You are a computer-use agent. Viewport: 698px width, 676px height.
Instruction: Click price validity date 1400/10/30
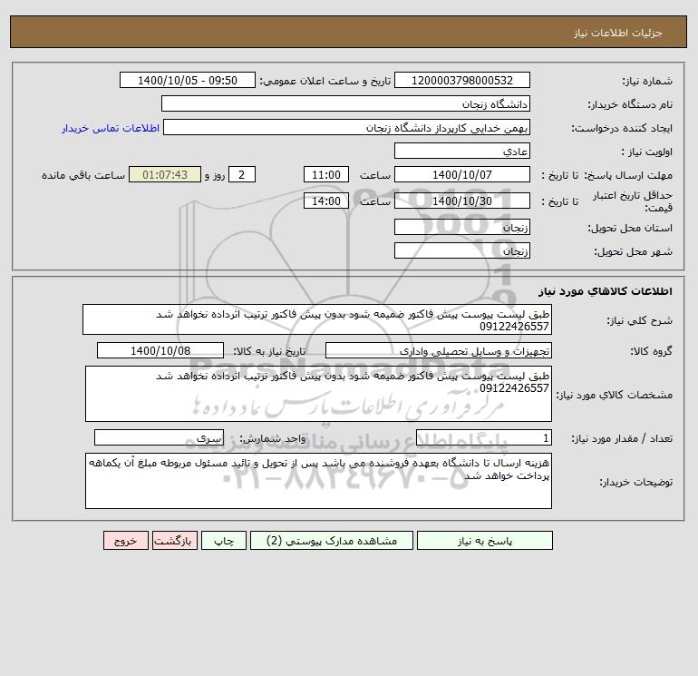462,201
